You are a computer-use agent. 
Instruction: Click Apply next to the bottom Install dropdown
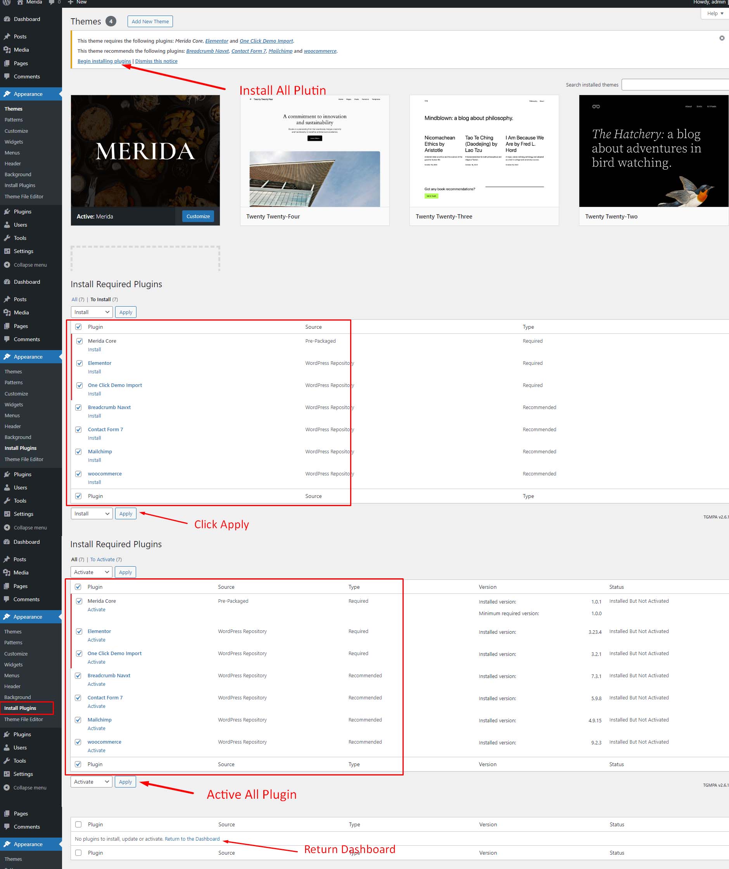[x=126, y=513]
